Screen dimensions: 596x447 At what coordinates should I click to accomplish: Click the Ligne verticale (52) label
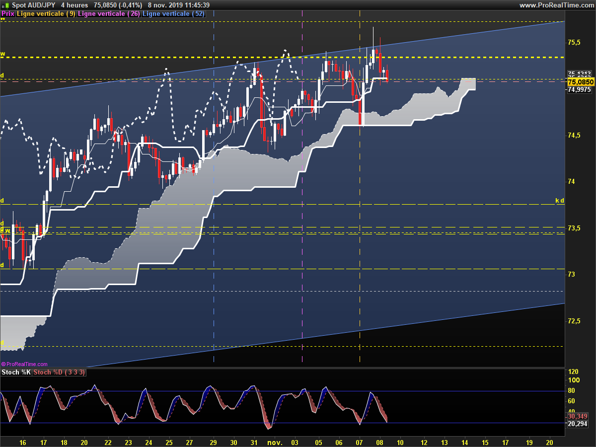(x=173, y=14)
